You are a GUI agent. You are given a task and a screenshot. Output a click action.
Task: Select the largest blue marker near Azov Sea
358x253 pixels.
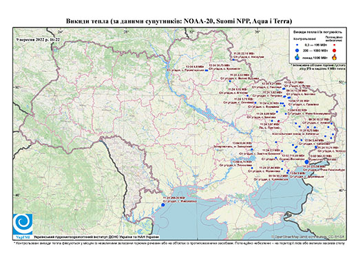click(306, 162)
